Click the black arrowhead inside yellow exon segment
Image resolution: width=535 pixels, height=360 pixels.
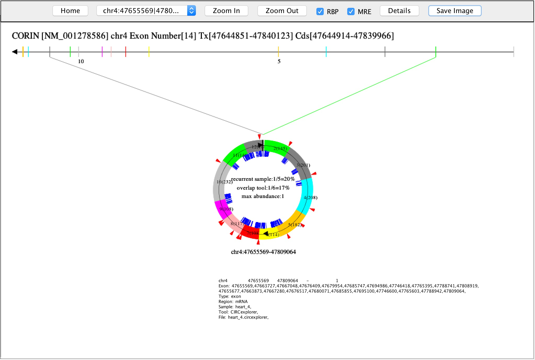coord(266,233)
